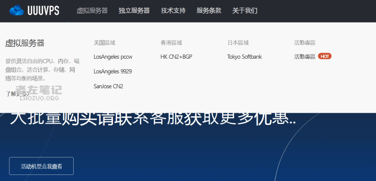Click the red HOT badge

[x=325, y=56]
